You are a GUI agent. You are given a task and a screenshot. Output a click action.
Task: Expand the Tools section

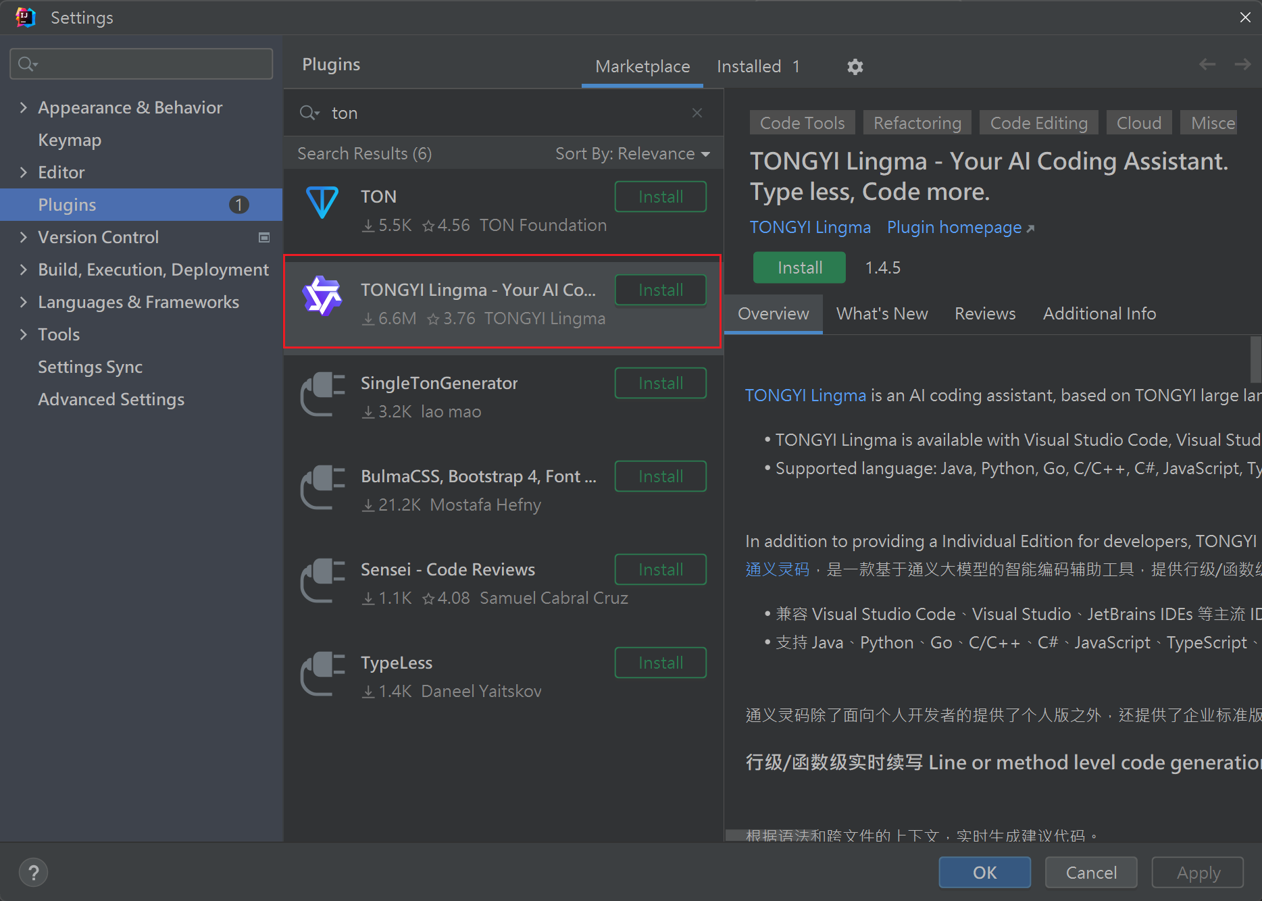point(24,334)
